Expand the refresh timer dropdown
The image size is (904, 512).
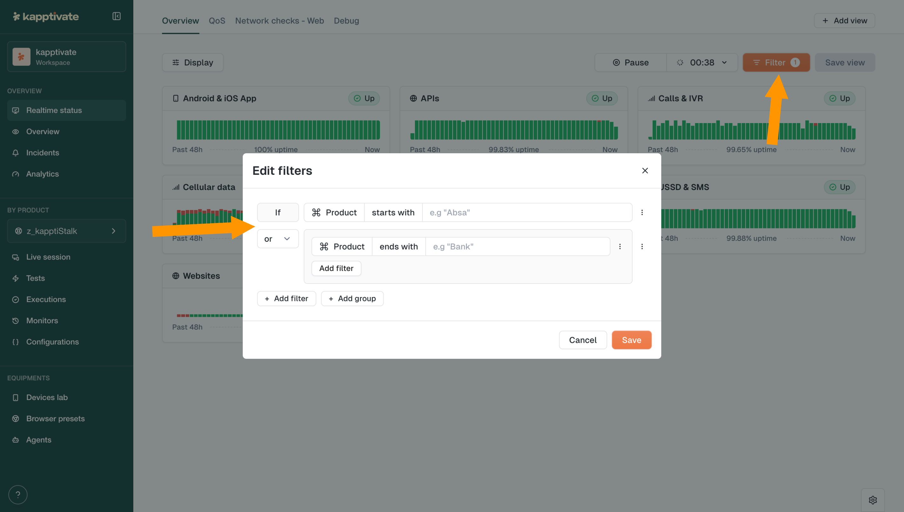coord(702,62)
